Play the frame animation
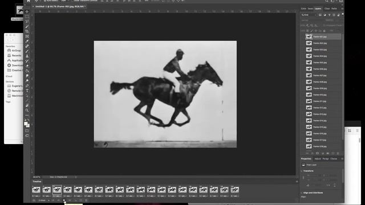The image size is (365, 205). (x=64, y=200)
